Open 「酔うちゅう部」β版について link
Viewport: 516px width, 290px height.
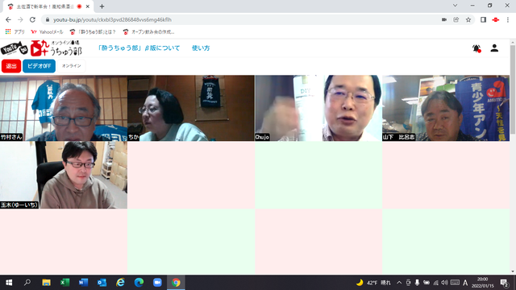[139, 48]
